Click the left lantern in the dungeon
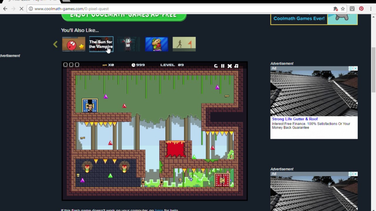376x211 pixels. pyautogui.click(x=87, y=168)
